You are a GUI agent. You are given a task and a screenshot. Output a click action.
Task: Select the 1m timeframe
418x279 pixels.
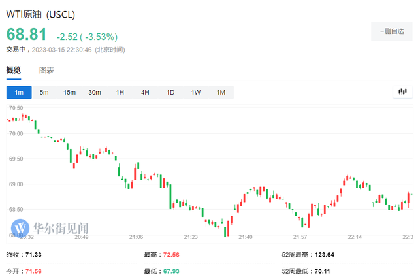pyautogui.click(x=18, y=93)
